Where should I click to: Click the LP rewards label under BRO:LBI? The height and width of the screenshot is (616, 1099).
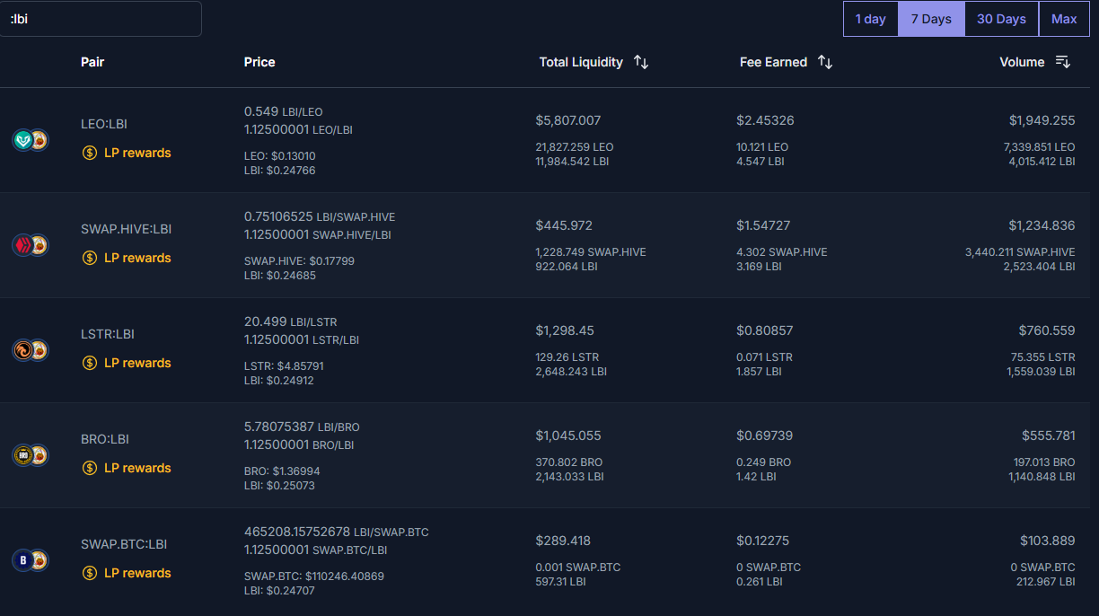[x=136, y=468]
